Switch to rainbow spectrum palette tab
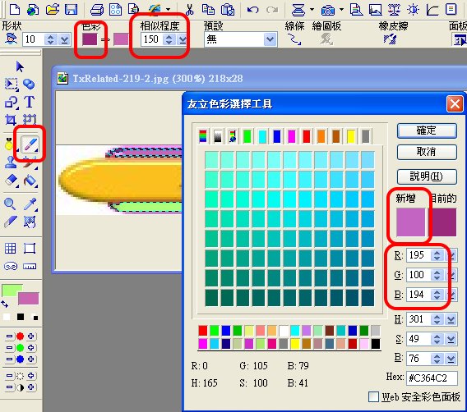The height and width of the screenshot is (412, 467). click(x=203, y=136)
